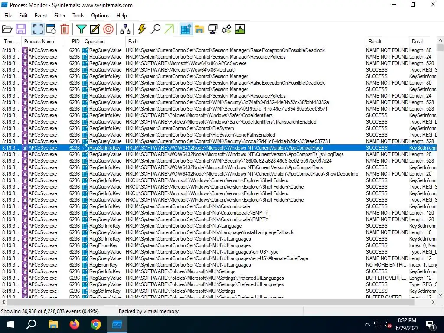Click the Path column header

click(x=245, y=42)
